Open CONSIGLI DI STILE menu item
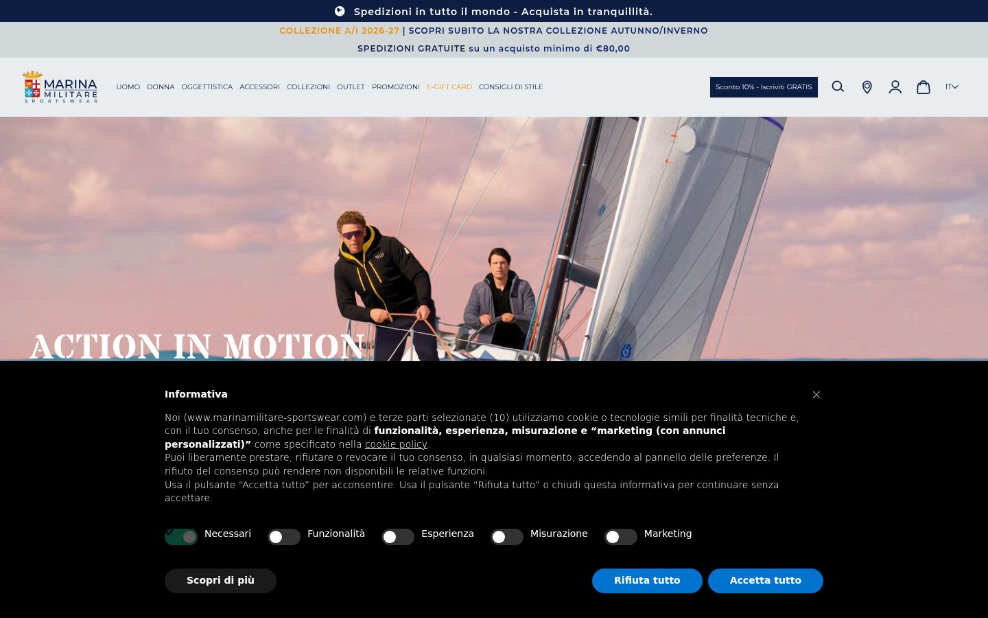 point(511,87)
